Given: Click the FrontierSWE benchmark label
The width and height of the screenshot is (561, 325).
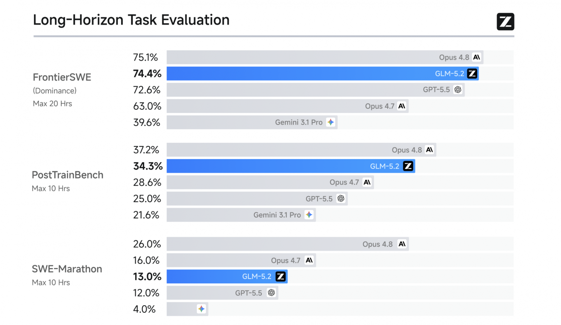Looking at the screenshot, I should tap(62, 77).
